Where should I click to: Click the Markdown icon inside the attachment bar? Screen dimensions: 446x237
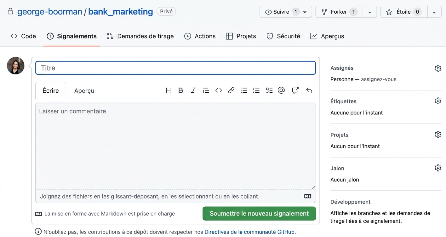click(x=308, y=196)
